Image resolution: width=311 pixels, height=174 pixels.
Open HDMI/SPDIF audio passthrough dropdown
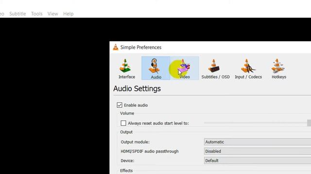258,151
